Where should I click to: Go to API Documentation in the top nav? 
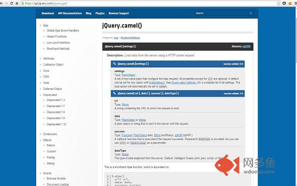click(70, 13)
